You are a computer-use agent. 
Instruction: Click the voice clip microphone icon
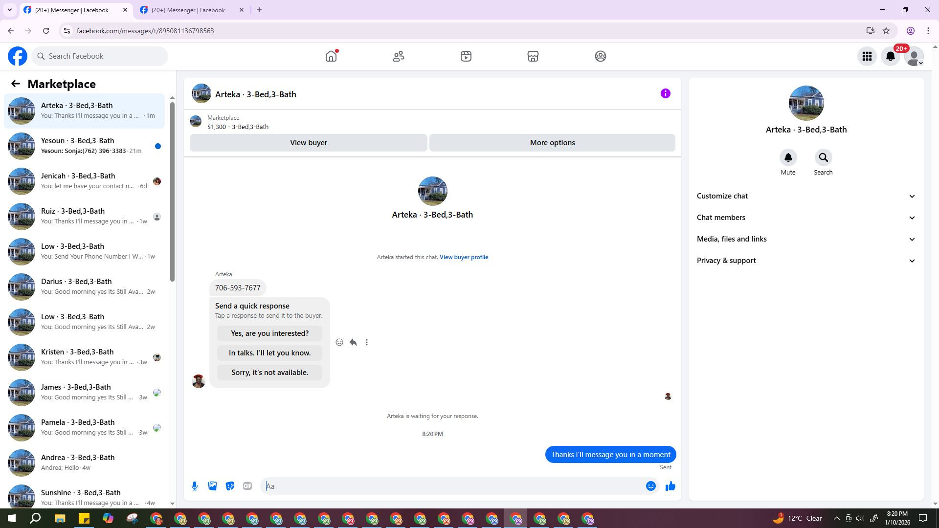pos(195,486)
